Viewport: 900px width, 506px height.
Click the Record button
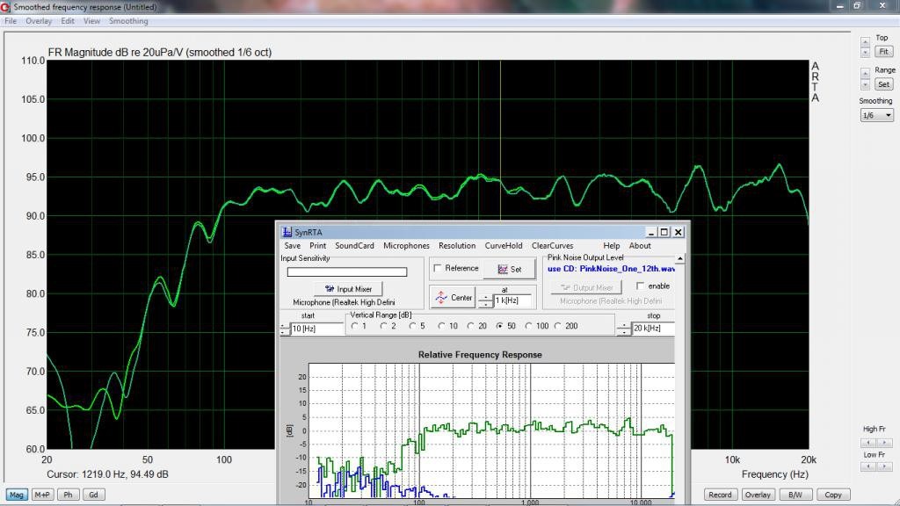click(720, 495)
